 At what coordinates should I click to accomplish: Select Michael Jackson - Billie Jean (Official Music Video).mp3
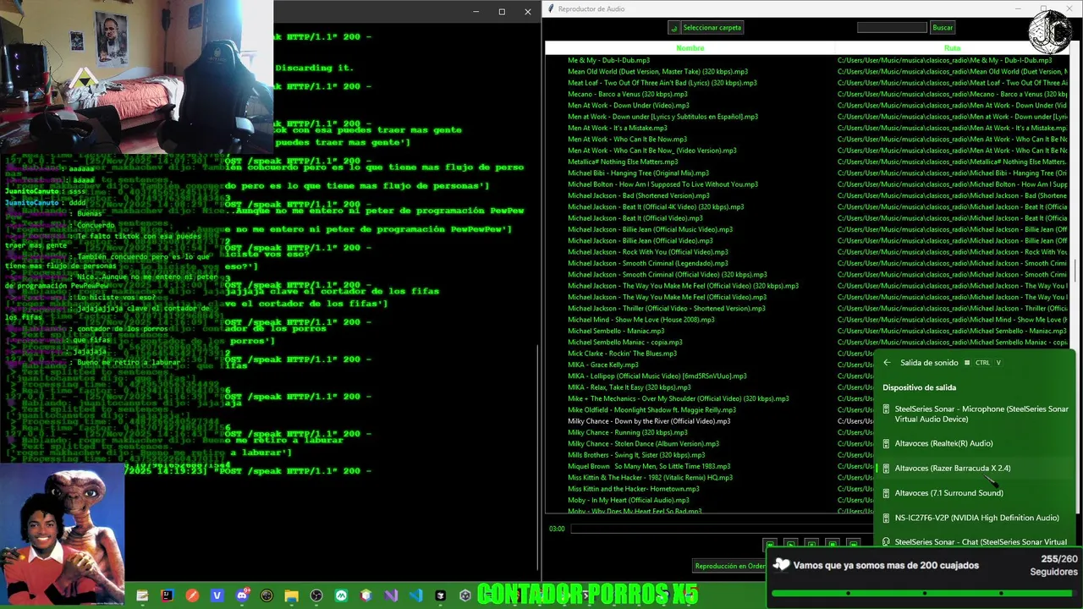coord(650,229)
